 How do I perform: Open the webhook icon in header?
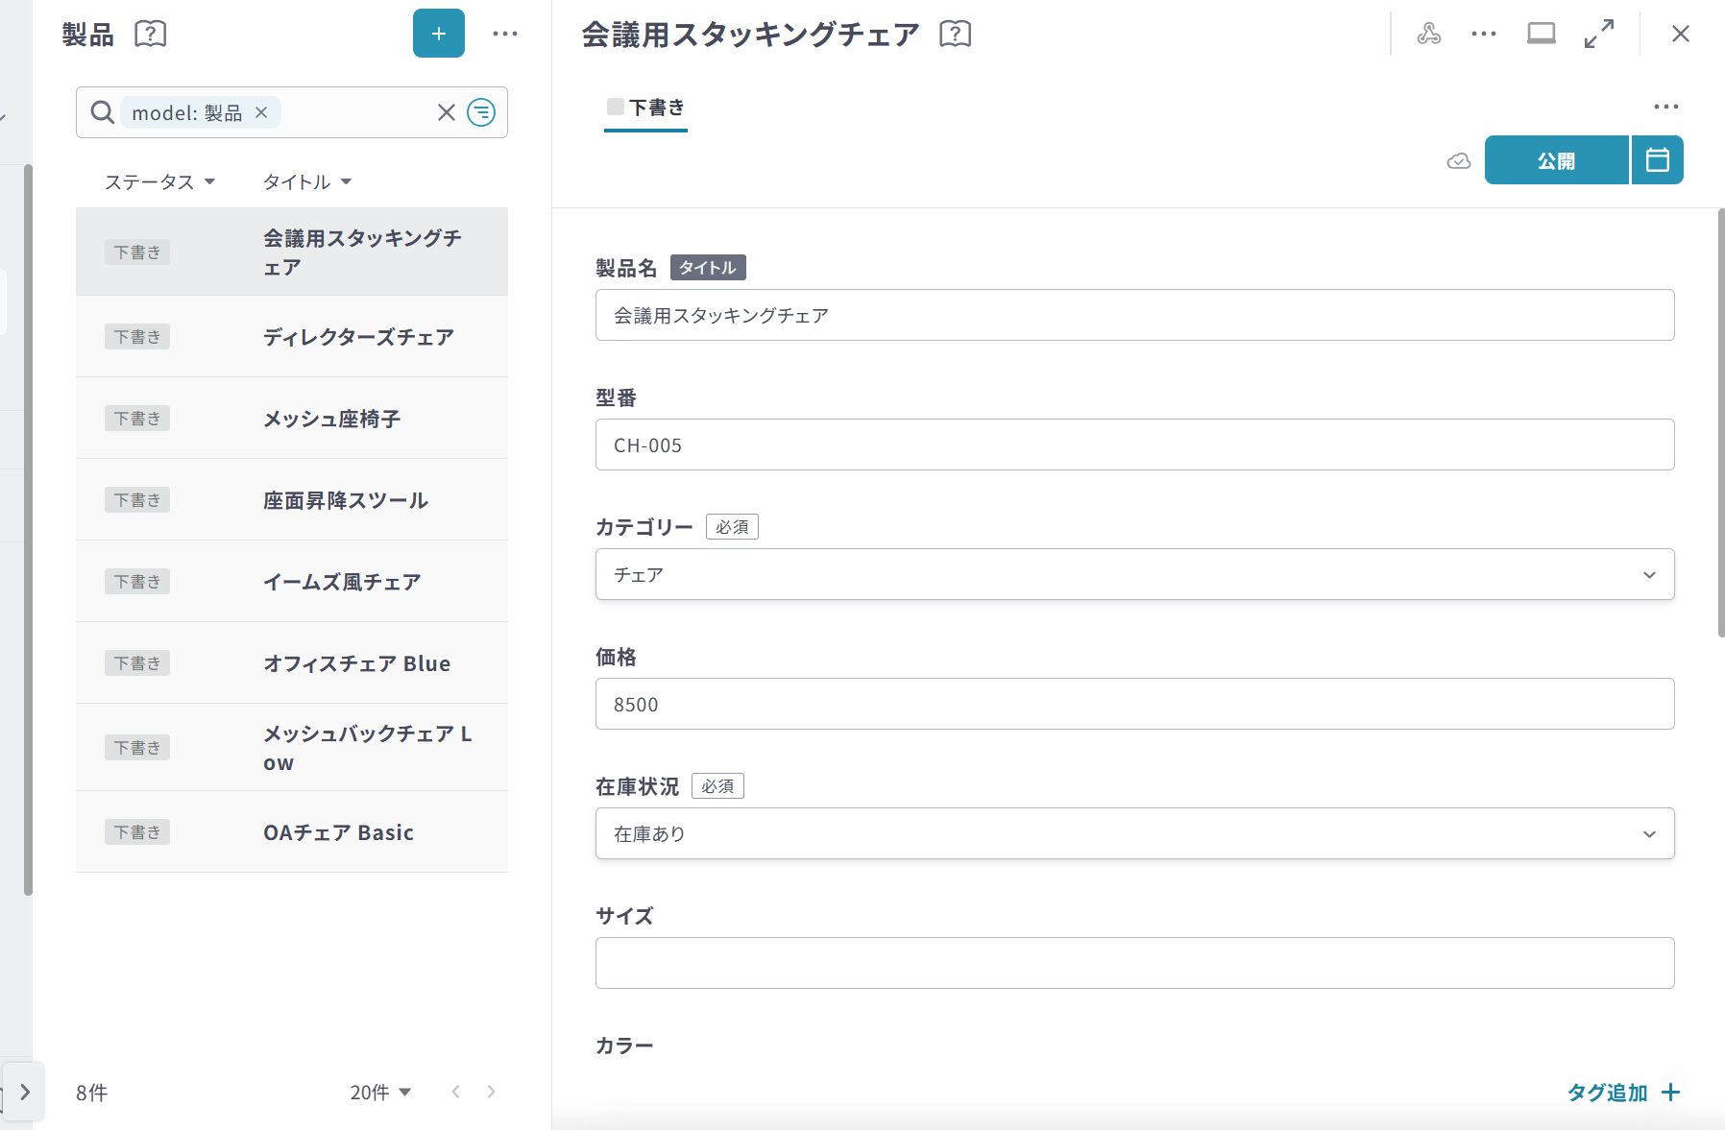coord(1428,34)
